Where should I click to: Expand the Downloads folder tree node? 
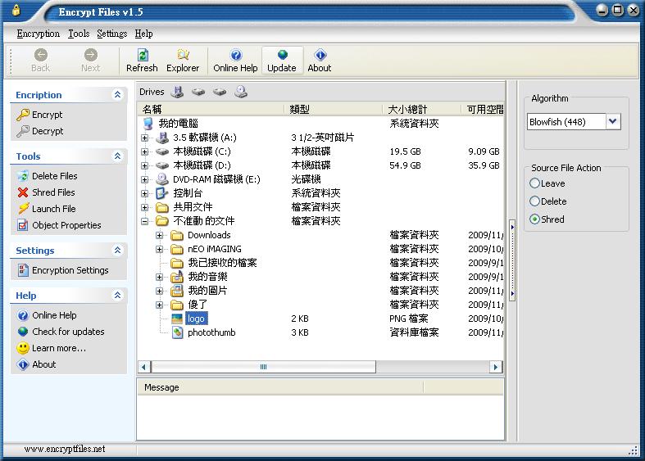pyautogui.click(x=160, y=235)
